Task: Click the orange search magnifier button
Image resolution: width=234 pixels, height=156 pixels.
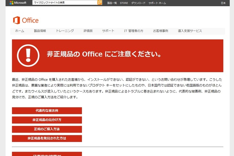Action: pos(100,3)
